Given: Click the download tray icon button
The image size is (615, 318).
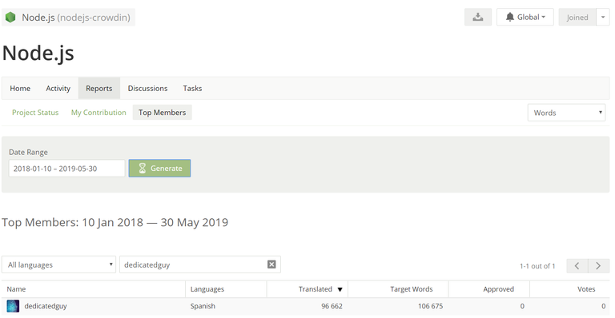Looking at the screenshot, I should click(478, 18).
